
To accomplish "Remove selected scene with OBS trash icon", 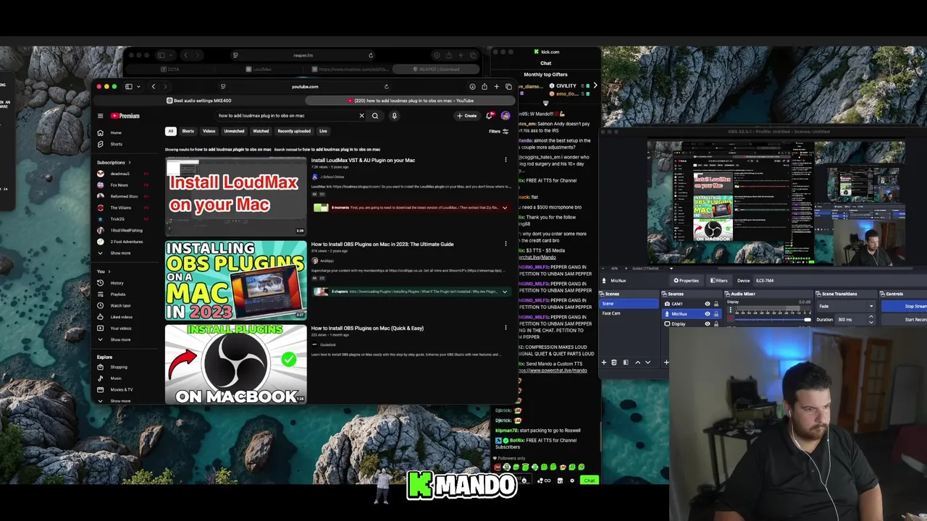I will click(614, 363).
